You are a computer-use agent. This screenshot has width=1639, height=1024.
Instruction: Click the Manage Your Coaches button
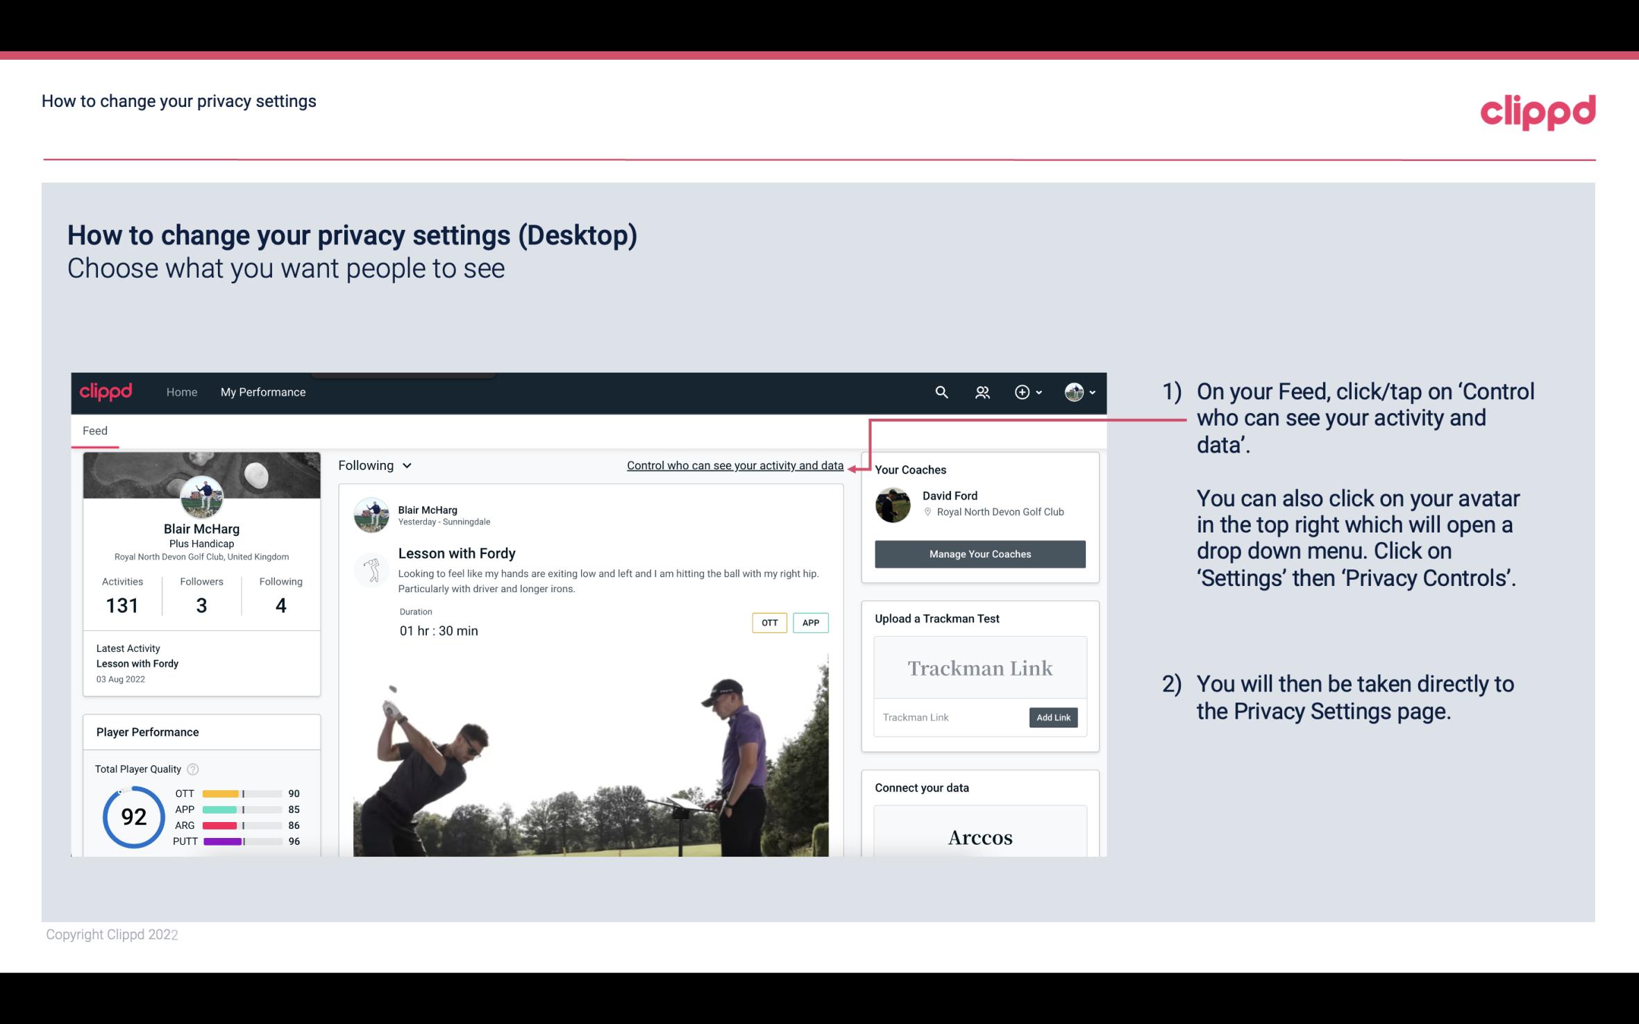coord(980,553)
